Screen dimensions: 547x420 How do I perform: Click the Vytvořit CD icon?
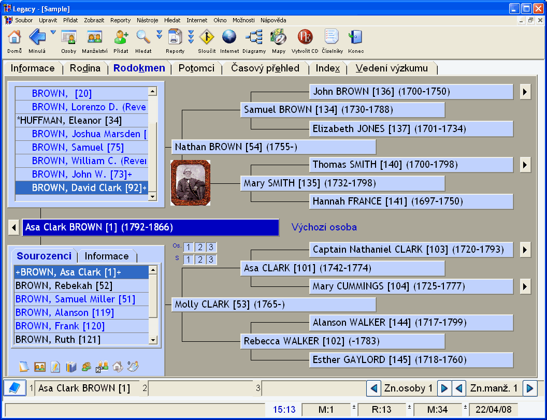(x=305, y=38)
